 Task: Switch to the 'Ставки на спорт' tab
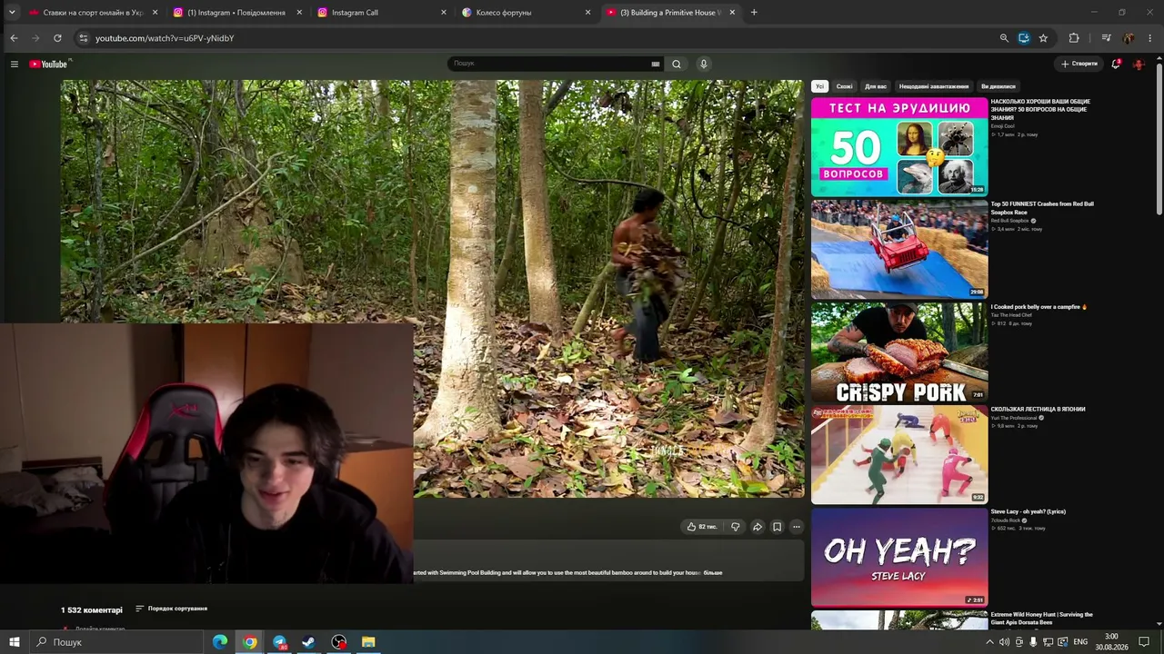click(93, 13)
